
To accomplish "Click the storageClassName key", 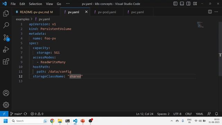I will (x=48, y=76).
